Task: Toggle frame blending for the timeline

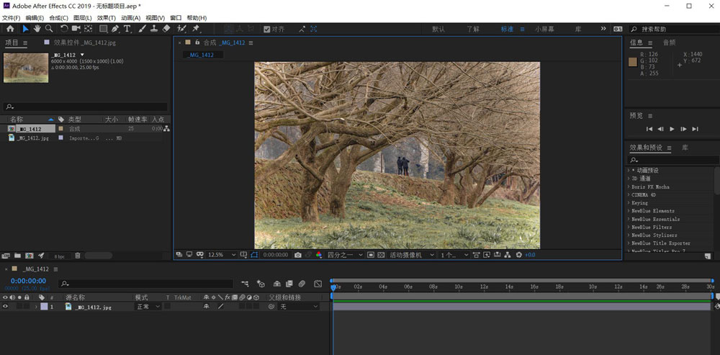Action: 289,284
